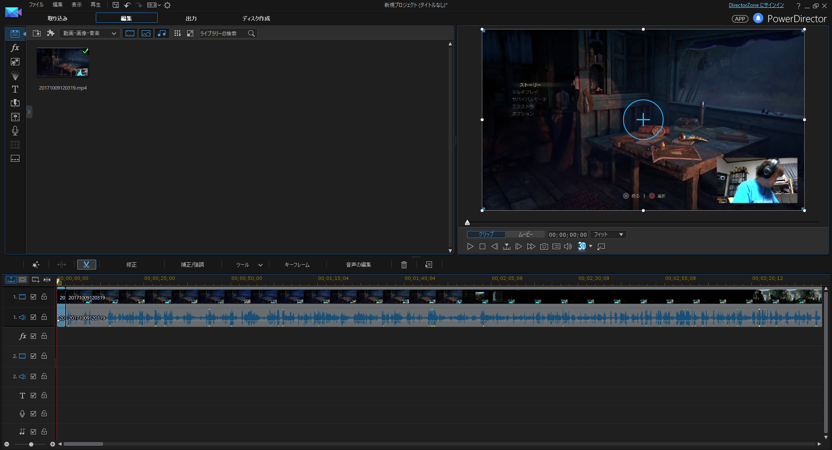Open the ファイル menu
This screenshot has height=450, width=832.
pyautogui.click(x=36, y=5)
